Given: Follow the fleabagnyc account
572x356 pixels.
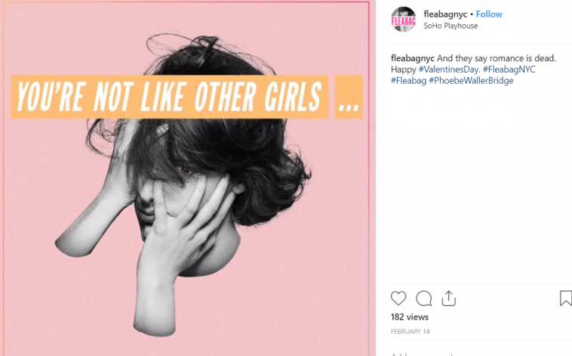Looking at the screenshot, I should point(489,14).
